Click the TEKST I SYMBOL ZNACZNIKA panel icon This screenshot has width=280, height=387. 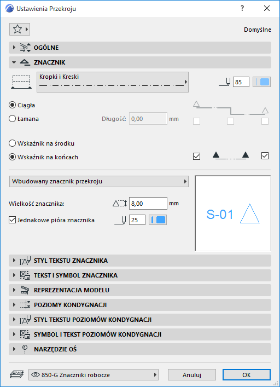coord(25,275)
